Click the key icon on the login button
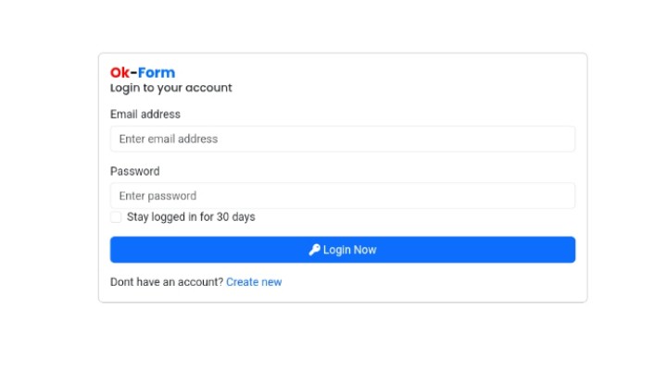The image size is (654, 381). [x=315, y=250]
